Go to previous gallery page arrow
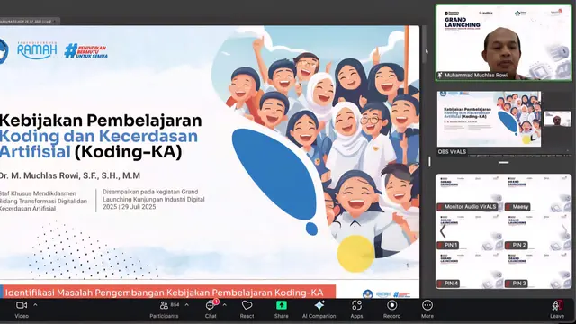The image size is (576, 324). [x=443, y=231]
